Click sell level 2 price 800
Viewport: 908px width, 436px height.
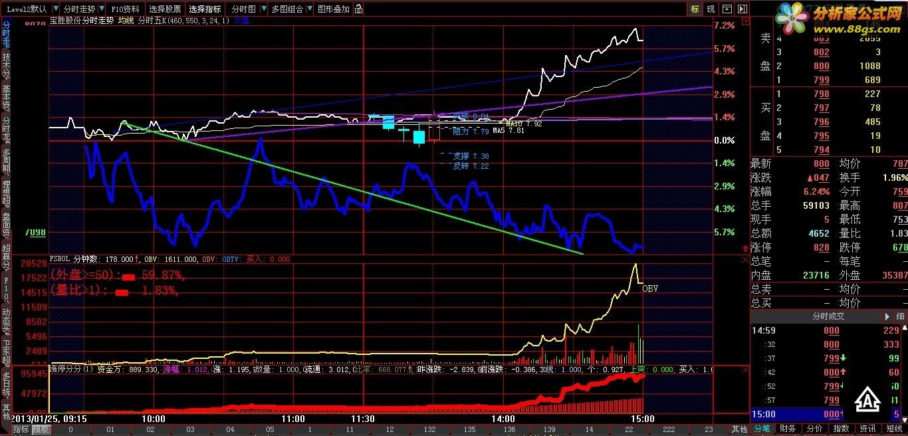pos(821,66)
